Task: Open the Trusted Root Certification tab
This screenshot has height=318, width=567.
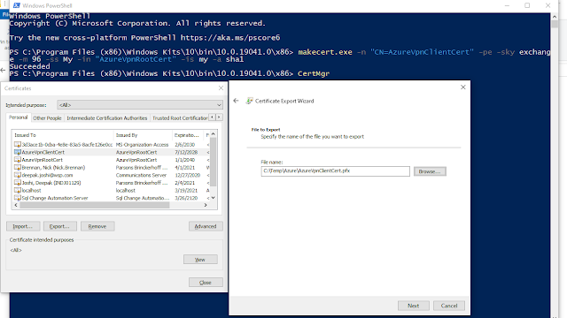Action: click(x=180, y=117)
